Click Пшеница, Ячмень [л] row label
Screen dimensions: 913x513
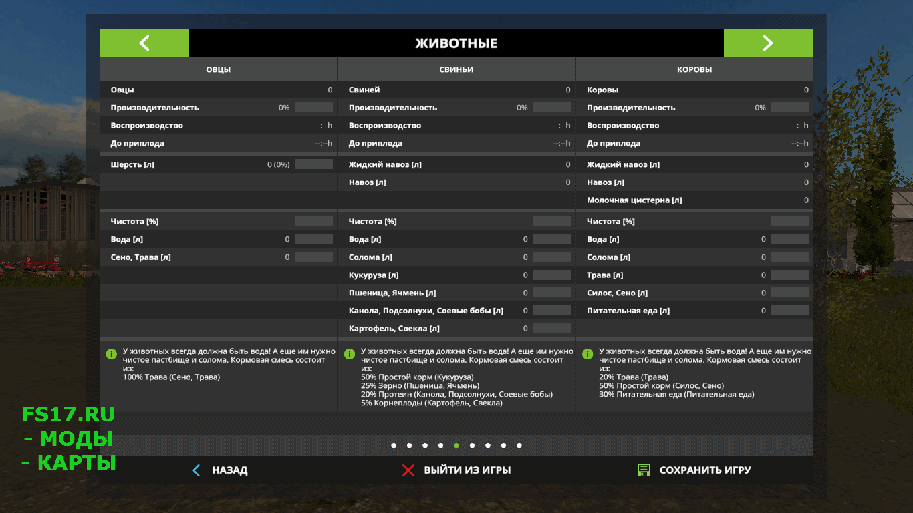(x=392, y=293)
